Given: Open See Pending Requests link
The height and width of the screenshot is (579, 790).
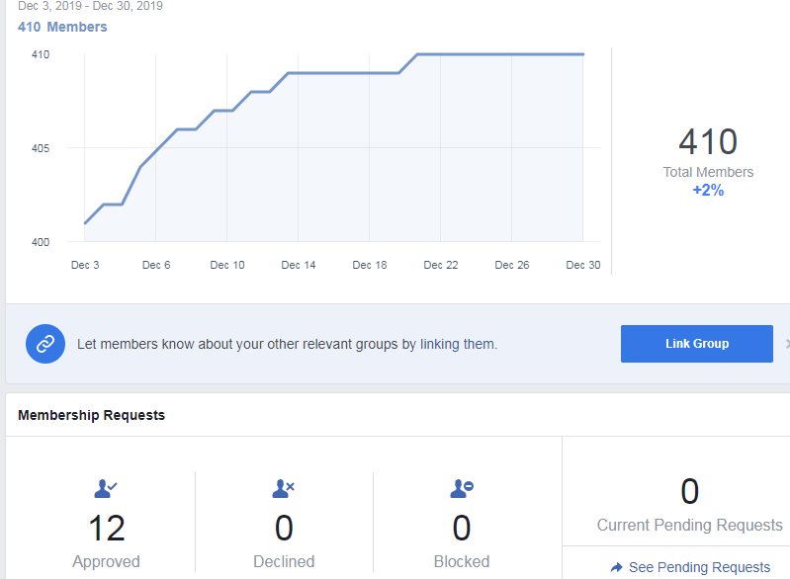Looking at the screenshot, I should pyautogui.click(x=699, y=567).
